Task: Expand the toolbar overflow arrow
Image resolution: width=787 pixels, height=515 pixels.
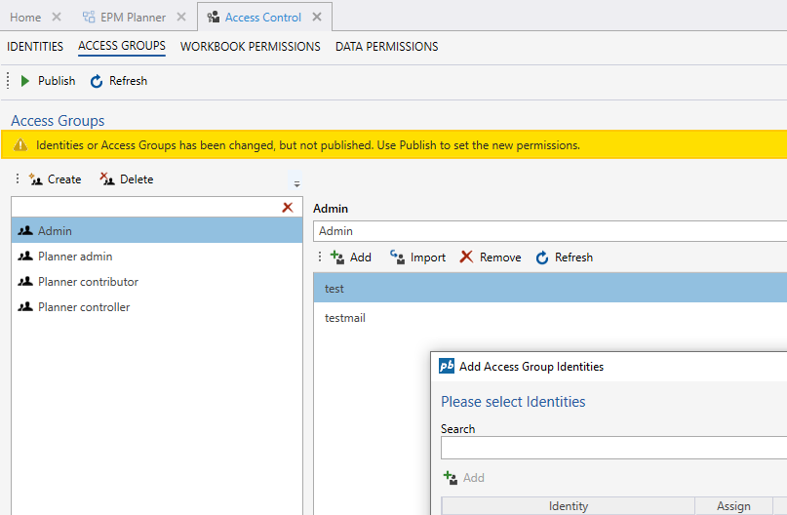Action: (x=296, y=183)
